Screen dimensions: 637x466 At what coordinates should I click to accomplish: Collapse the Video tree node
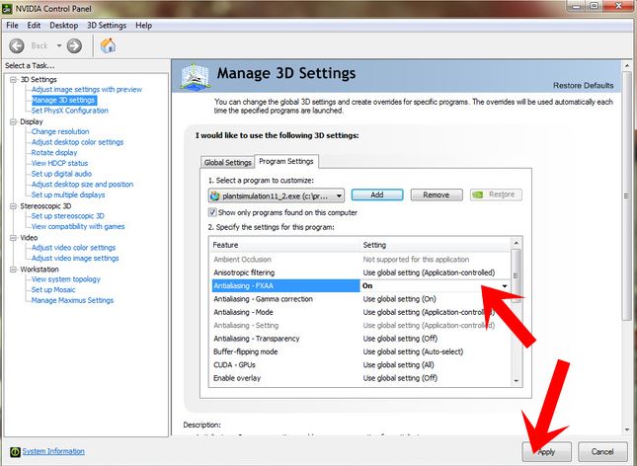coord(14,238)
